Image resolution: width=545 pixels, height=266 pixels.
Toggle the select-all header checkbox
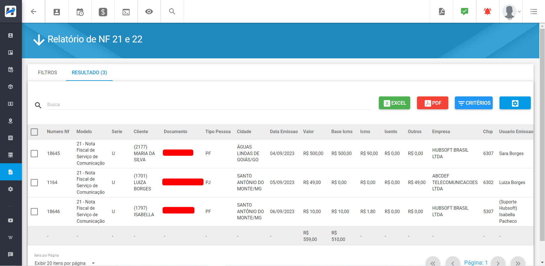pos(34,132)
